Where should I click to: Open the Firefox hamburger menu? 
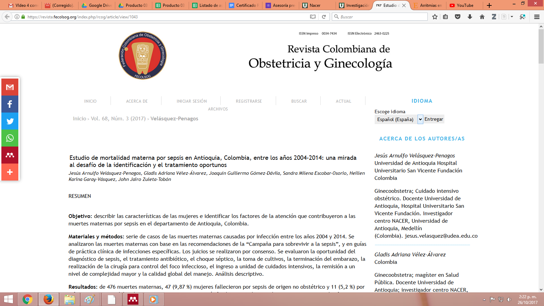pyautogui.click(x=537, y=17)
